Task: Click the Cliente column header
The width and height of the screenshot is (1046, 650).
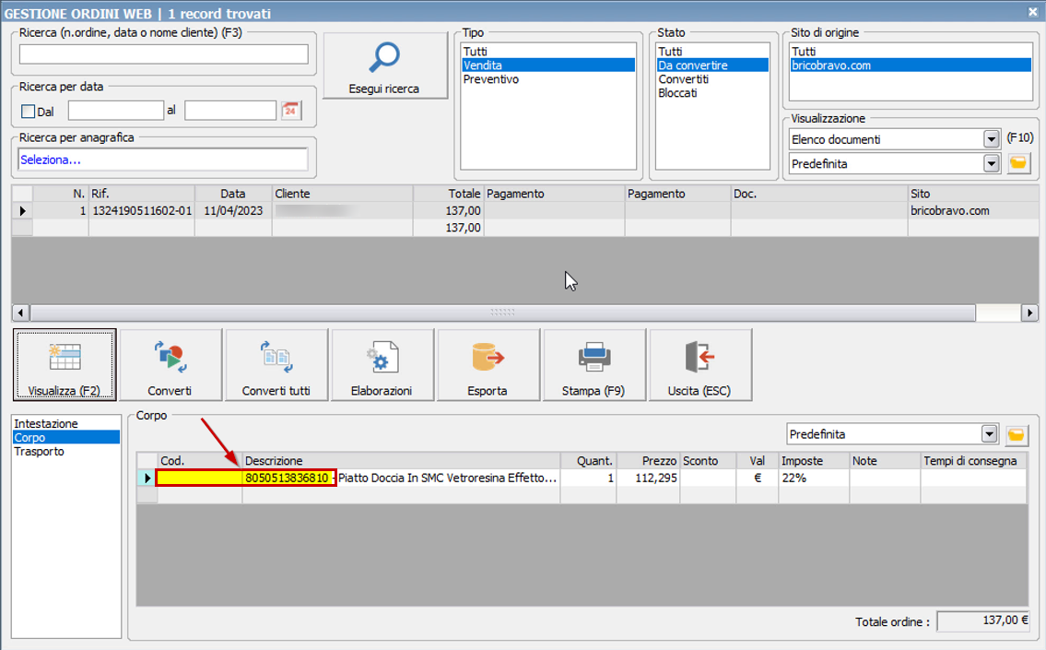Action: 343,194
